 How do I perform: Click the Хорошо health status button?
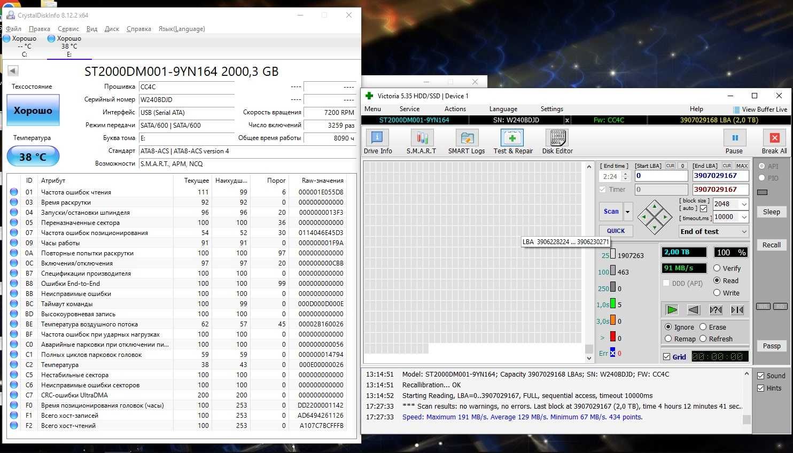33,111
